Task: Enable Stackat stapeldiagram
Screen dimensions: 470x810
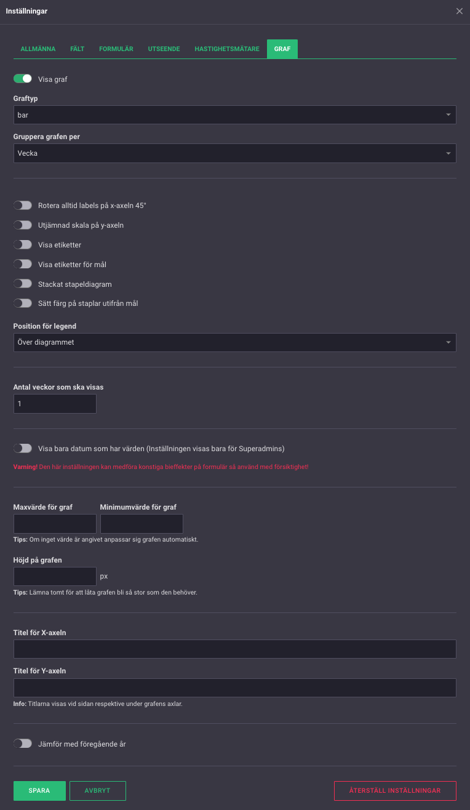Action: click(x=23, y=284)
